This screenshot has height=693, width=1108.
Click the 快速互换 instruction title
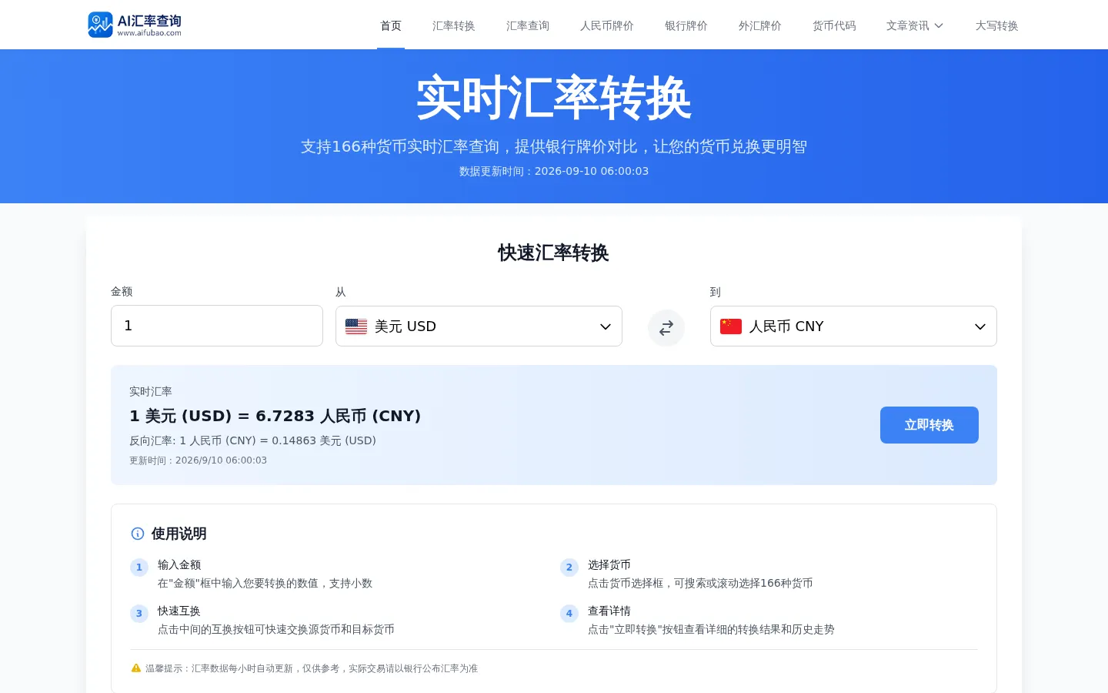pyautogui.click(x=179, y=611)
